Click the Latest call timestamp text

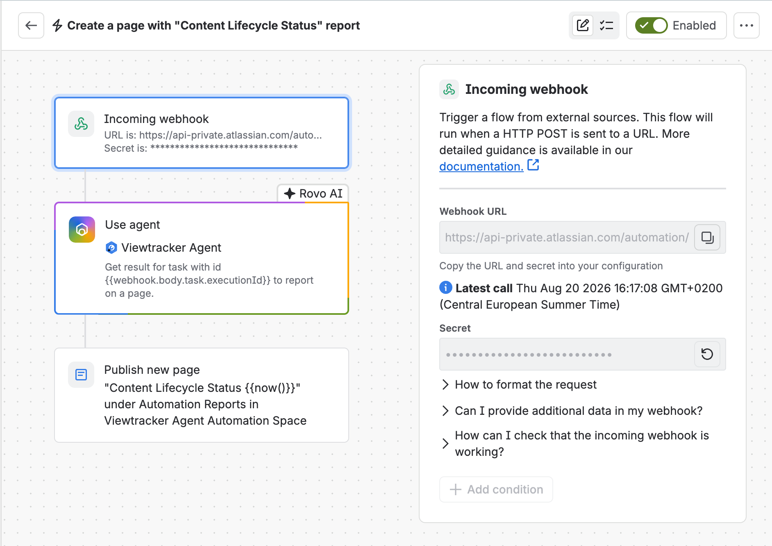581,296
